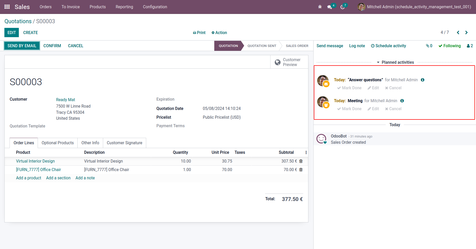The image size is (476, 249).
Task: Open the Print dropdown
Action: (x=199, y=33)
